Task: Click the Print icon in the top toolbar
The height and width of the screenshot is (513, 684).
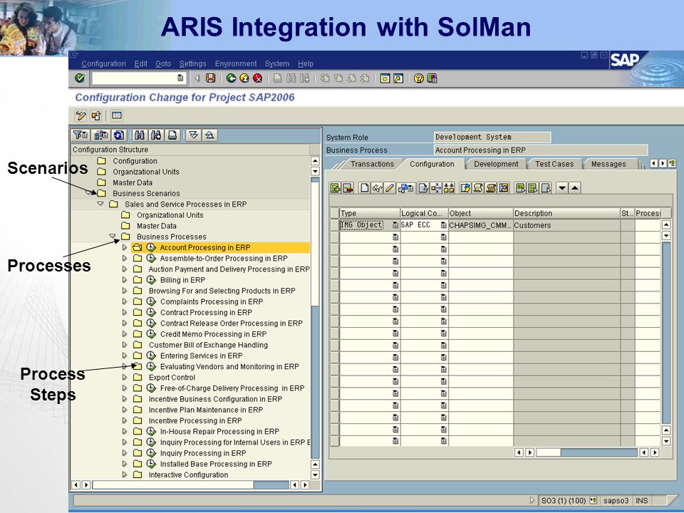Action: coord(277,78)
